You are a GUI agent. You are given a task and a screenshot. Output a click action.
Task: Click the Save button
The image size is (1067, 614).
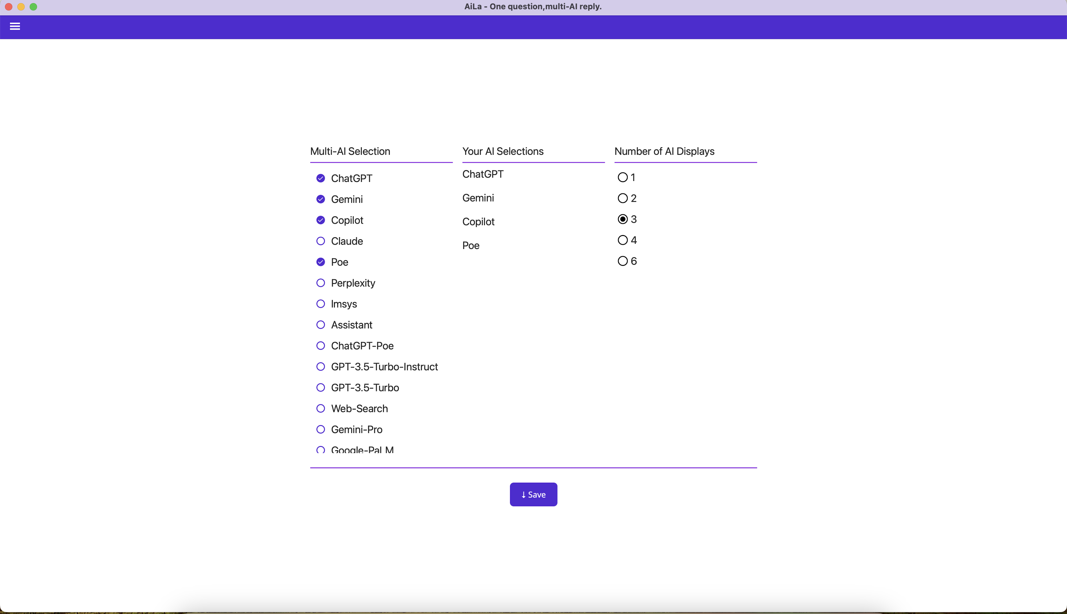pos(533,494)
